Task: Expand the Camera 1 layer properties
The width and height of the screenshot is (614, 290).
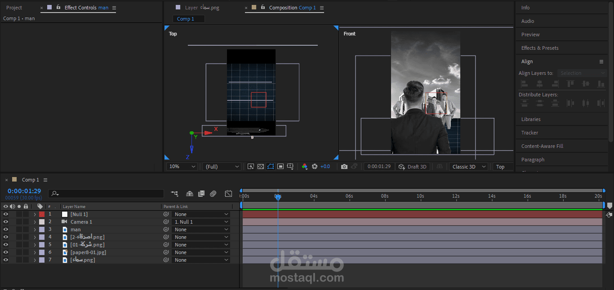Action: (35, 222)
